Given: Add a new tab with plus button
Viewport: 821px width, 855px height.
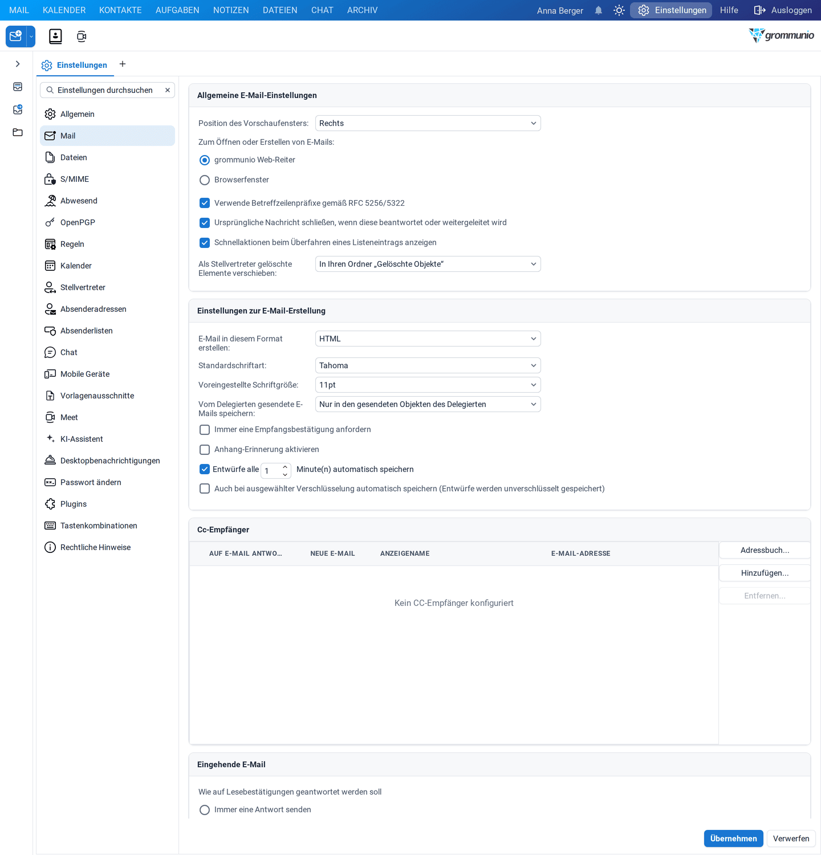Looking at the screenshot, I should tap(123, 64).
